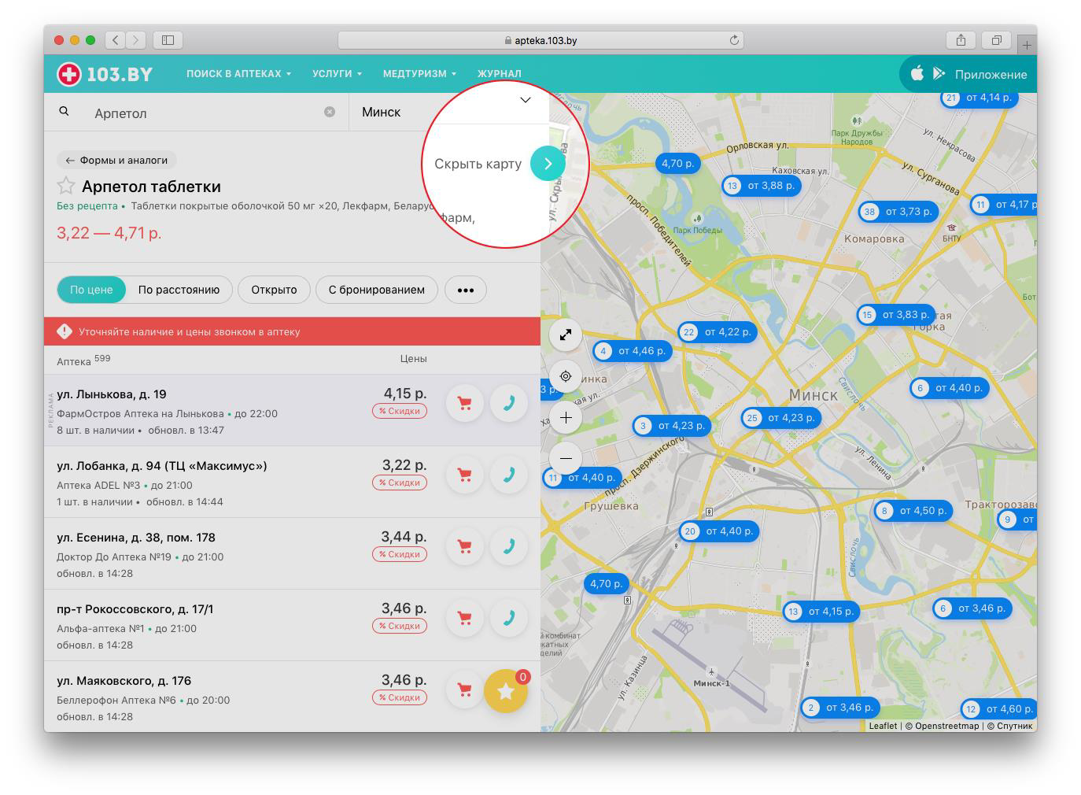Show all Safari tabs overview
This screenshot has width=1081, height=795.
pyautogui.click(x=996, y=40)
